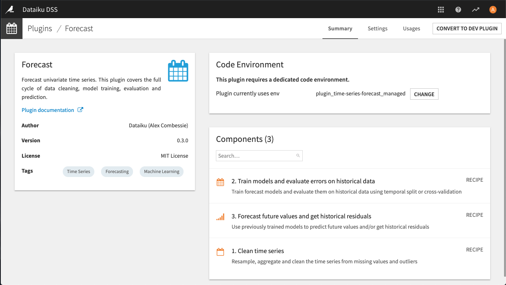Open the Plugin documentation link
This screenshot has width=506, height=285.
coord(48,110)
